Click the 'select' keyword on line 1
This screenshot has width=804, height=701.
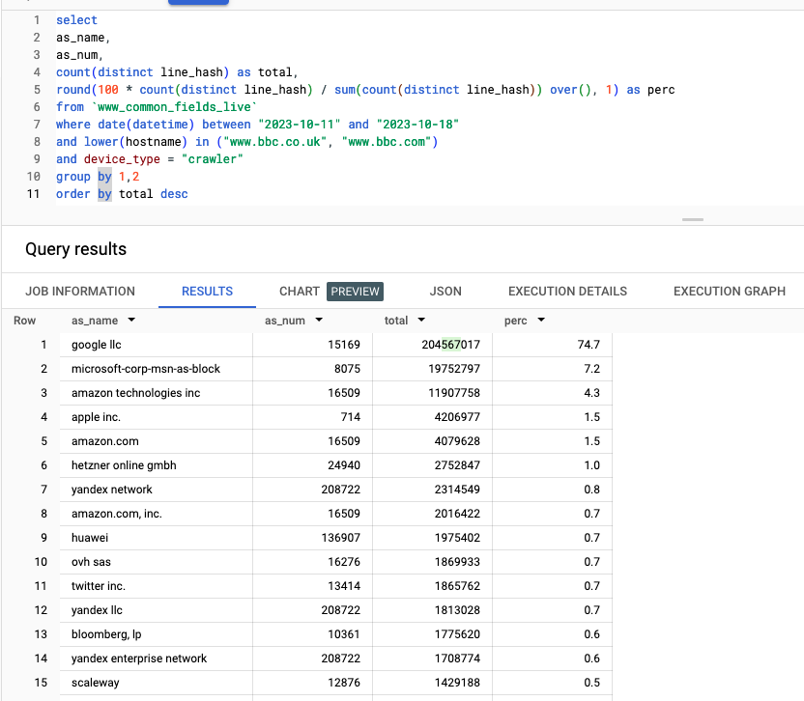tap(76, 20)
